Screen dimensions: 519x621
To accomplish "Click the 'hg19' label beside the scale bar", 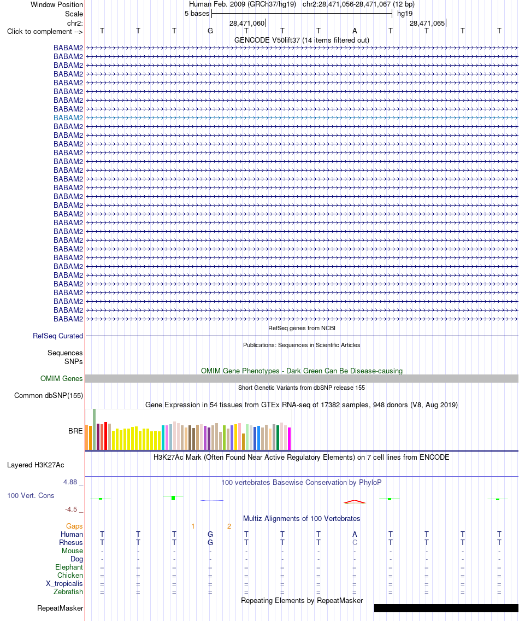I will 405,14.
